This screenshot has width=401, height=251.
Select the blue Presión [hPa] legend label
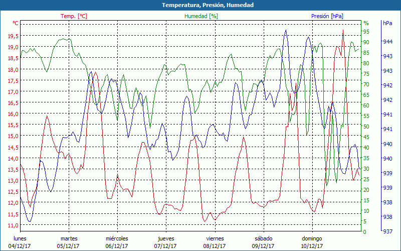327,16
